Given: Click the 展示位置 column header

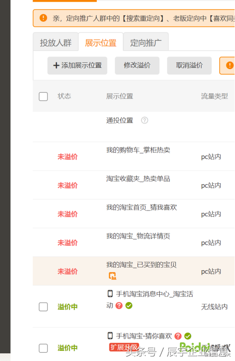Looking at the screenshot, I should click(120, 96).
